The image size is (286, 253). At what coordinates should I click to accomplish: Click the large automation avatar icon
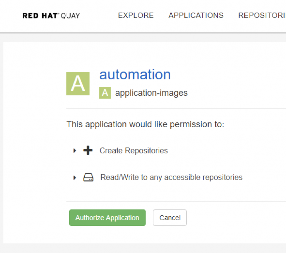(x=78, y=83)
